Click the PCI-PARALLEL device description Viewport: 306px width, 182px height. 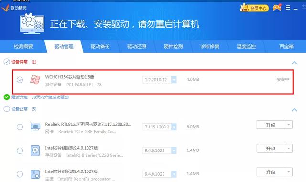[x=84, y=85]
